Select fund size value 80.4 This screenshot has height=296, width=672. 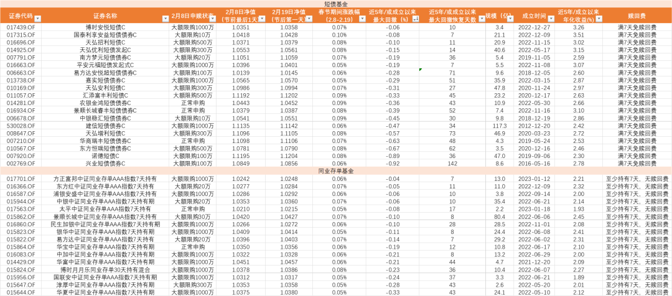coord(499,216)
